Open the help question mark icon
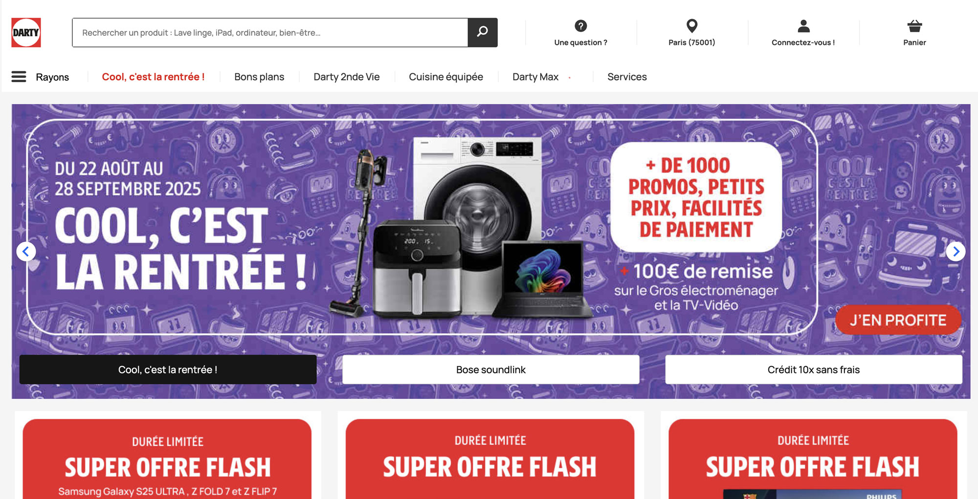The height and width of the screenshot is (499, 978). [580, 26]
